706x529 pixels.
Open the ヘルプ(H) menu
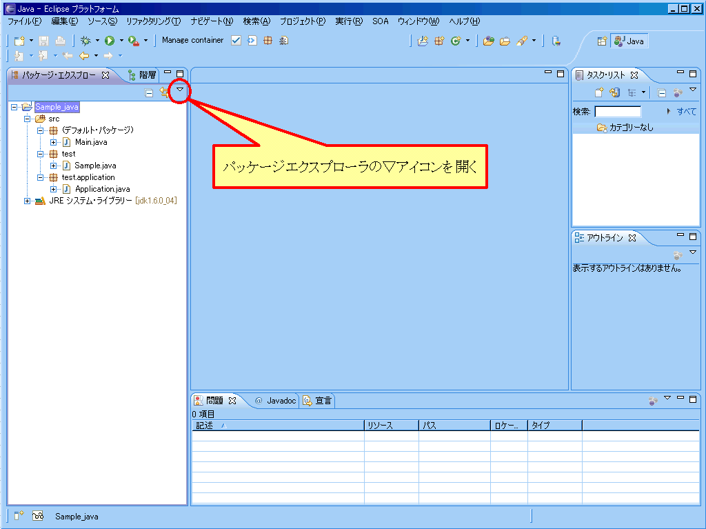tap(464, 21)
